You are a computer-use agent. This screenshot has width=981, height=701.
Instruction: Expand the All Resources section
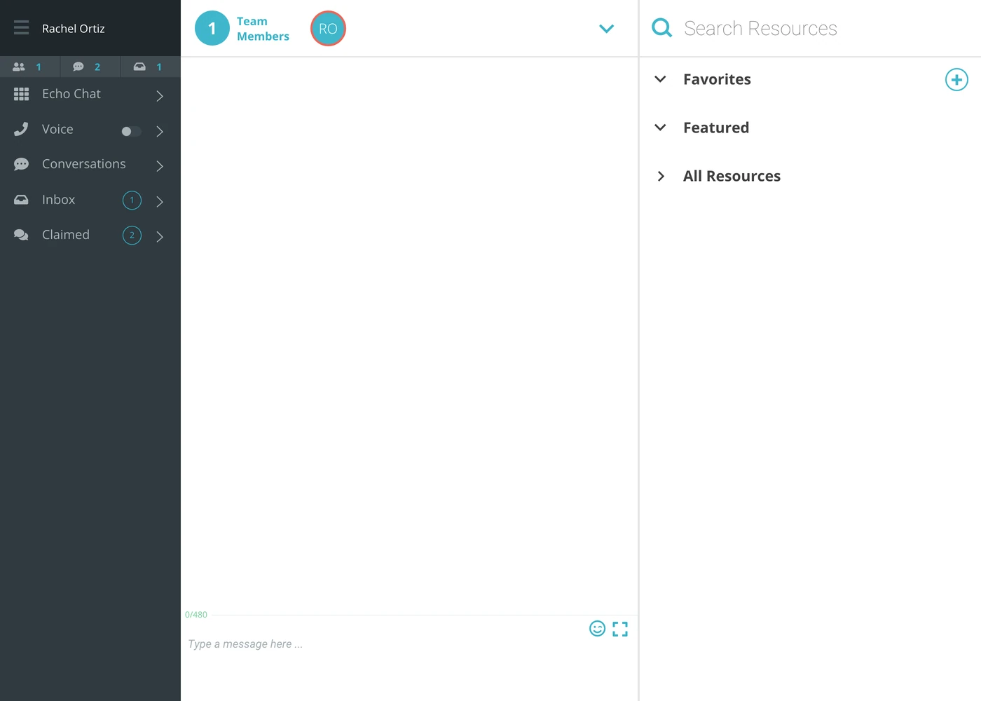[661, 176]
